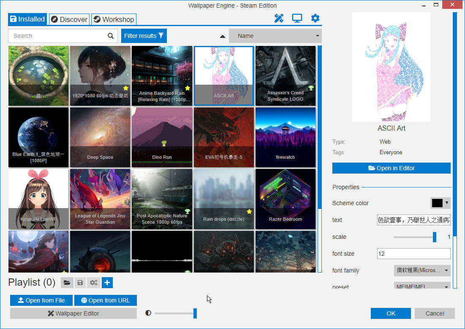The width and height of the screenshot is (465, 329).
Task: Click the Everyone tag value
Action: [391, 152]
